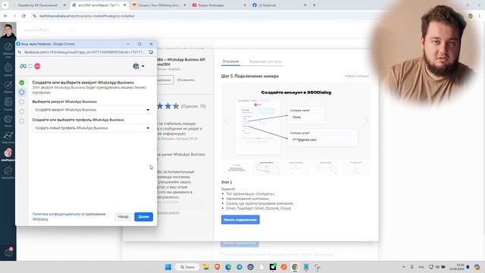This screenshot has width=485, height=273.
Task: Open File Explorer from the taskbar
Action: coord(205,267)
